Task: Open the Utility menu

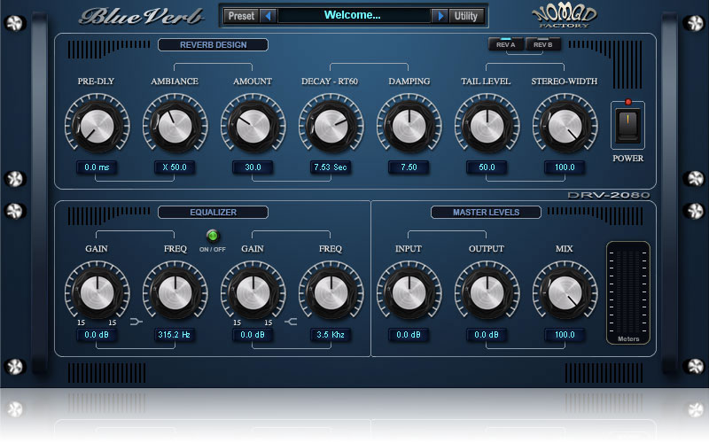Action: (465, 15)
